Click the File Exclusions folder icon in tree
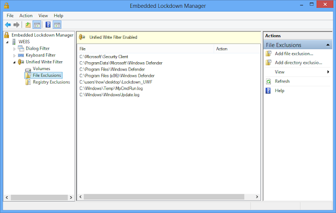Image resolution: width=336 pixels, height=213 pixels. pos(28,75)
